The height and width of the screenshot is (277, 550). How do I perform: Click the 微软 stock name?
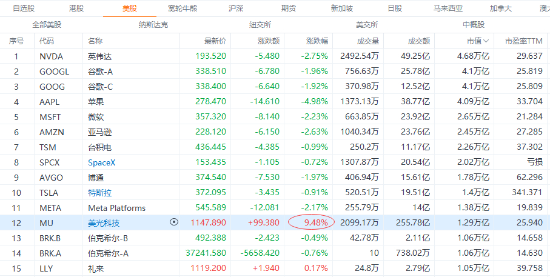[96, 117]
